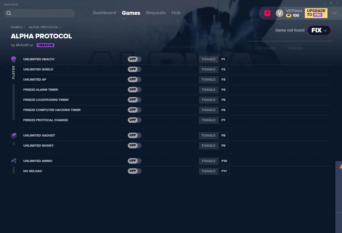Select the purple inventory chest icon
The width and height of the screenshot is (342, 233).
pos(14,135)
